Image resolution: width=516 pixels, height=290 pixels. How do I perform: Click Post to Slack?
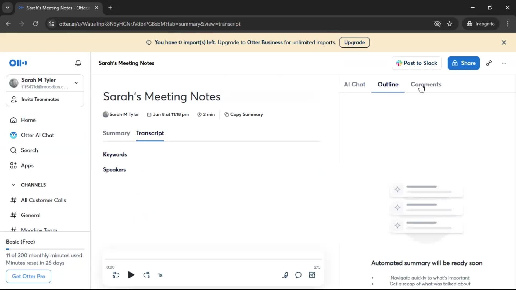417,63
